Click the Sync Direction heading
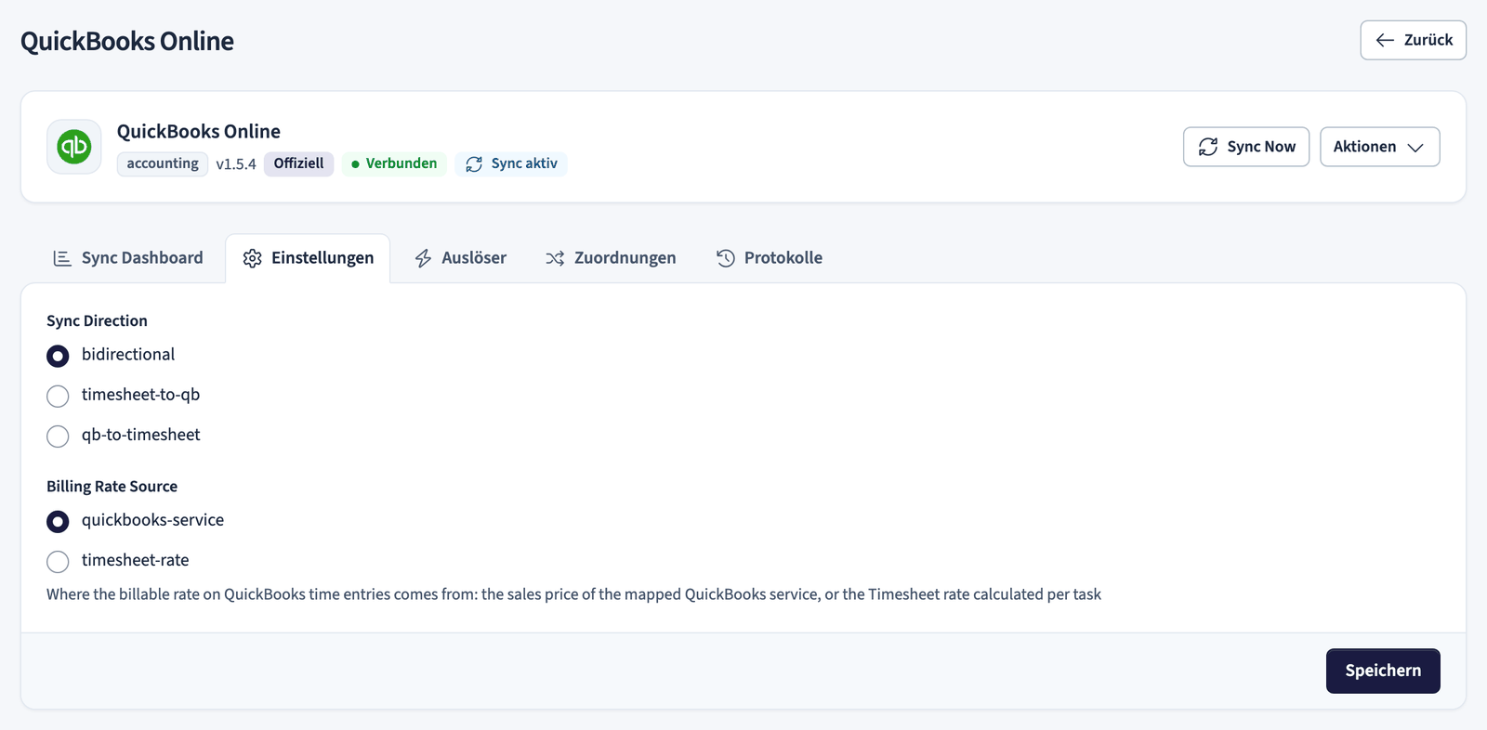1487x730 pixels. pos(97,321)
